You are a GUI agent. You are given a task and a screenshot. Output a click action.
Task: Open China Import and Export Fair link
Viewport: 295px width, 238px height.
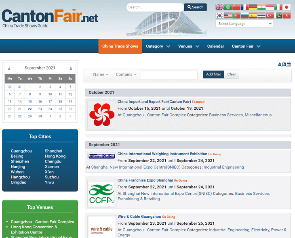click(154, 102)
